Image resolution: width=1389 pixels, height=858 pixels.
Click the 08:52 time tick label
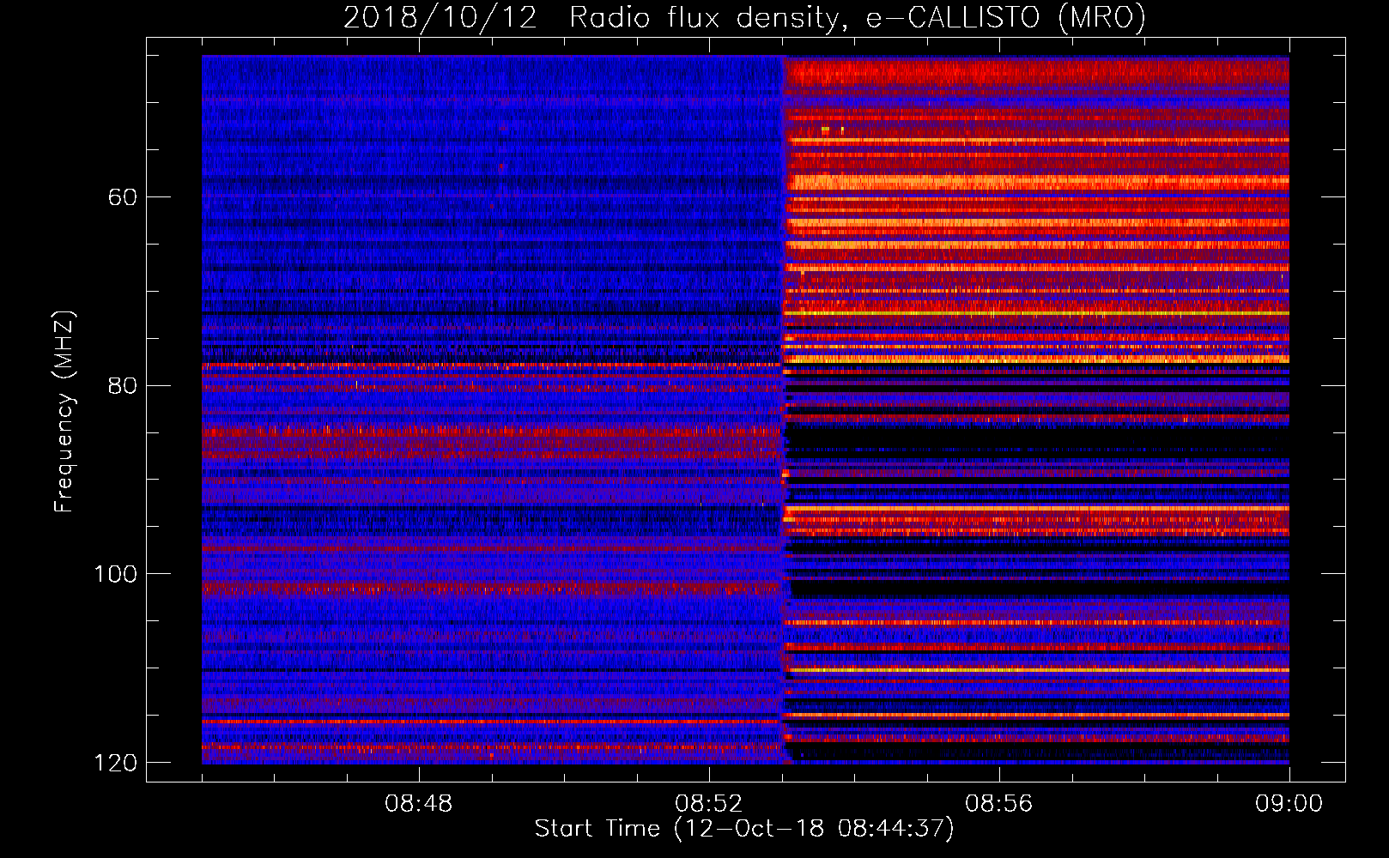[x=709, y=804]
